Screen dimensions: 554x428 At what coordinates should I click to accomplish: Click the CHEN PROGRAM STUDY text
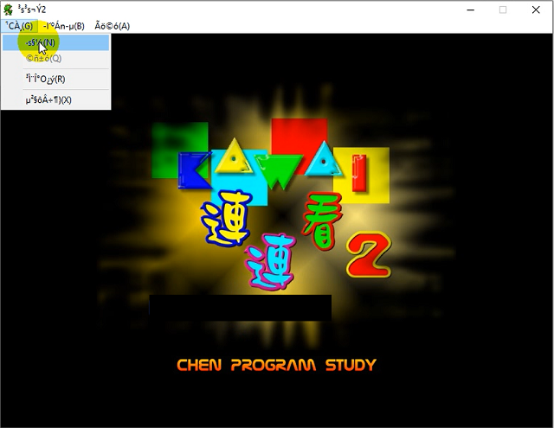click(x=276, y=365)
